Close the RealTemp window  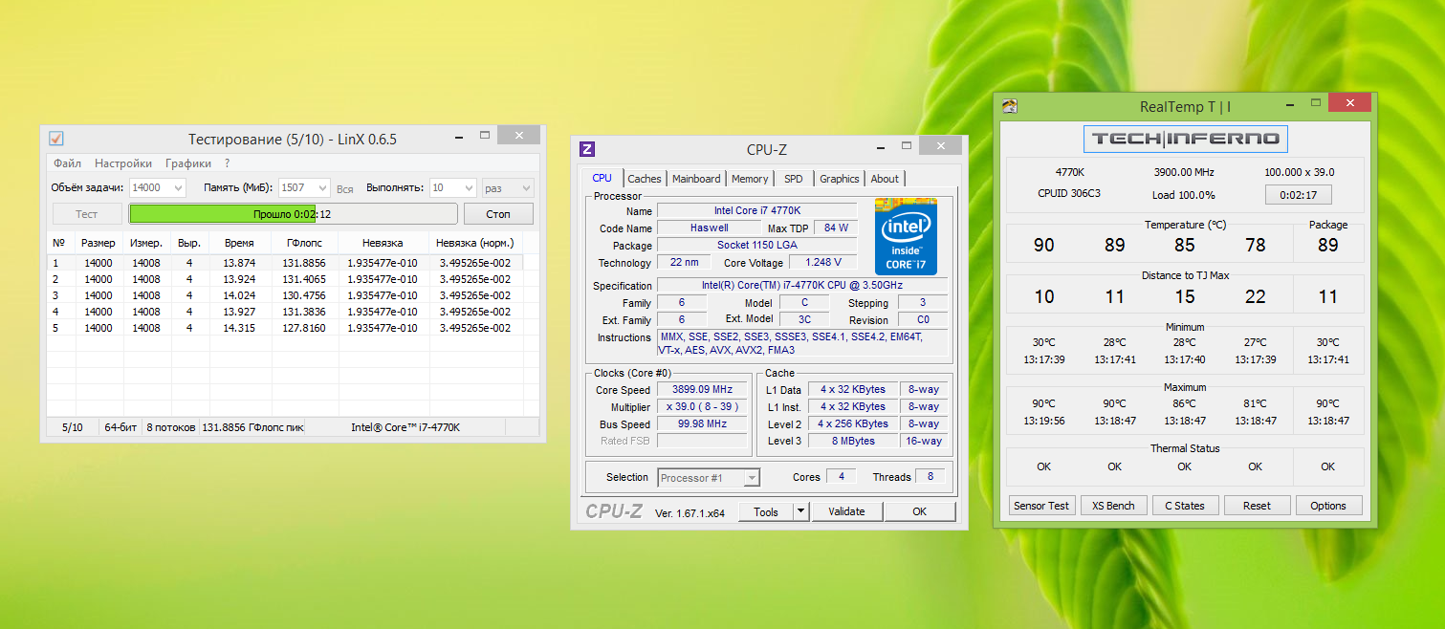pyautogui.click(x=1349, y=102)
